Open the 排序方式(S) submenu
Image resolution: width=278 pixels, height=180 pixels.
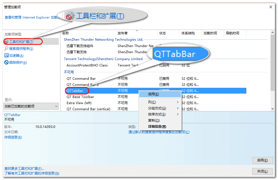(x=160, y=114)
